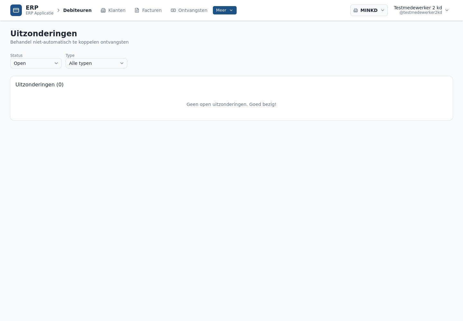Open the Facturen page

(148, 10)
